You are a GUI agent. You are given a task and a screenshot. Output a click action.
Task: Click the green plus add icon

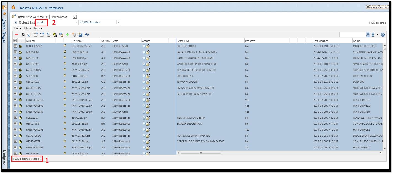click(x=68, y=35)
